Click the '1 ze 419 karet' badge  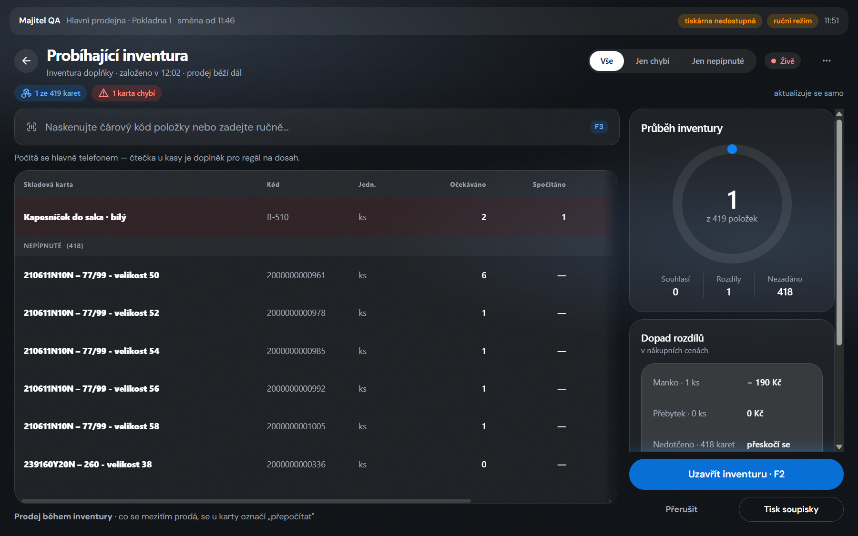point(51,93)
